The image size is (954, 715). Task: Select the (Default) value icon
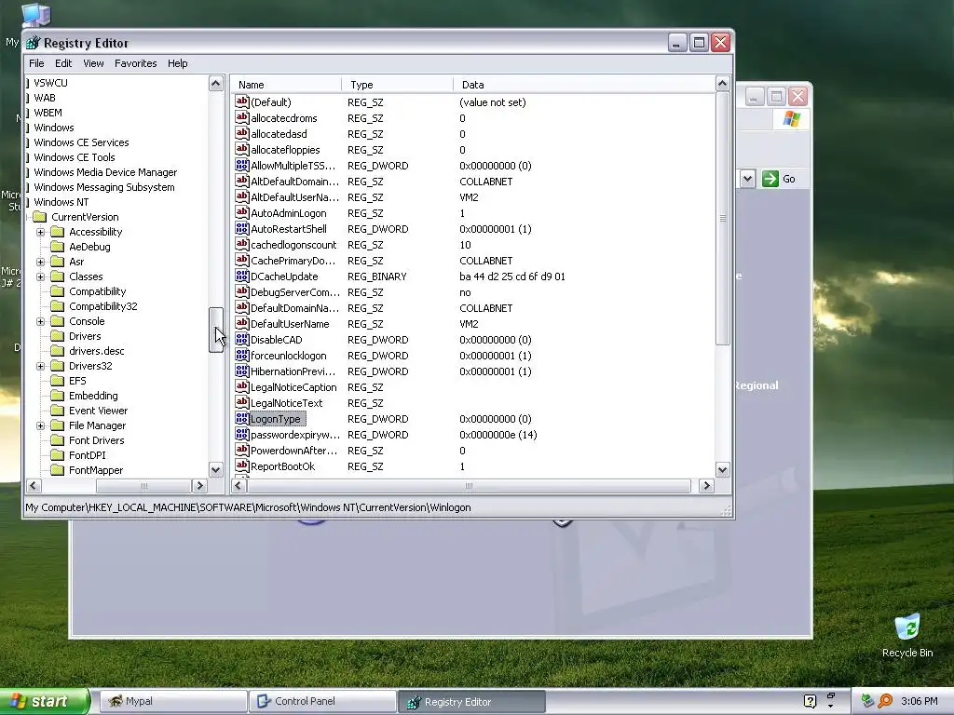point(242,102)
